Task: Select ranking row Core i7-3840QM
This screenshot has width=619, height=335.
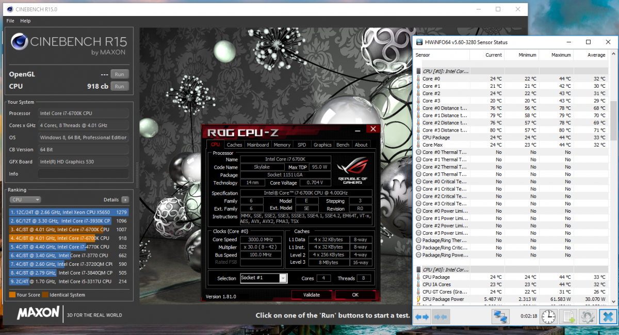Action: click(x=69, y=273)
